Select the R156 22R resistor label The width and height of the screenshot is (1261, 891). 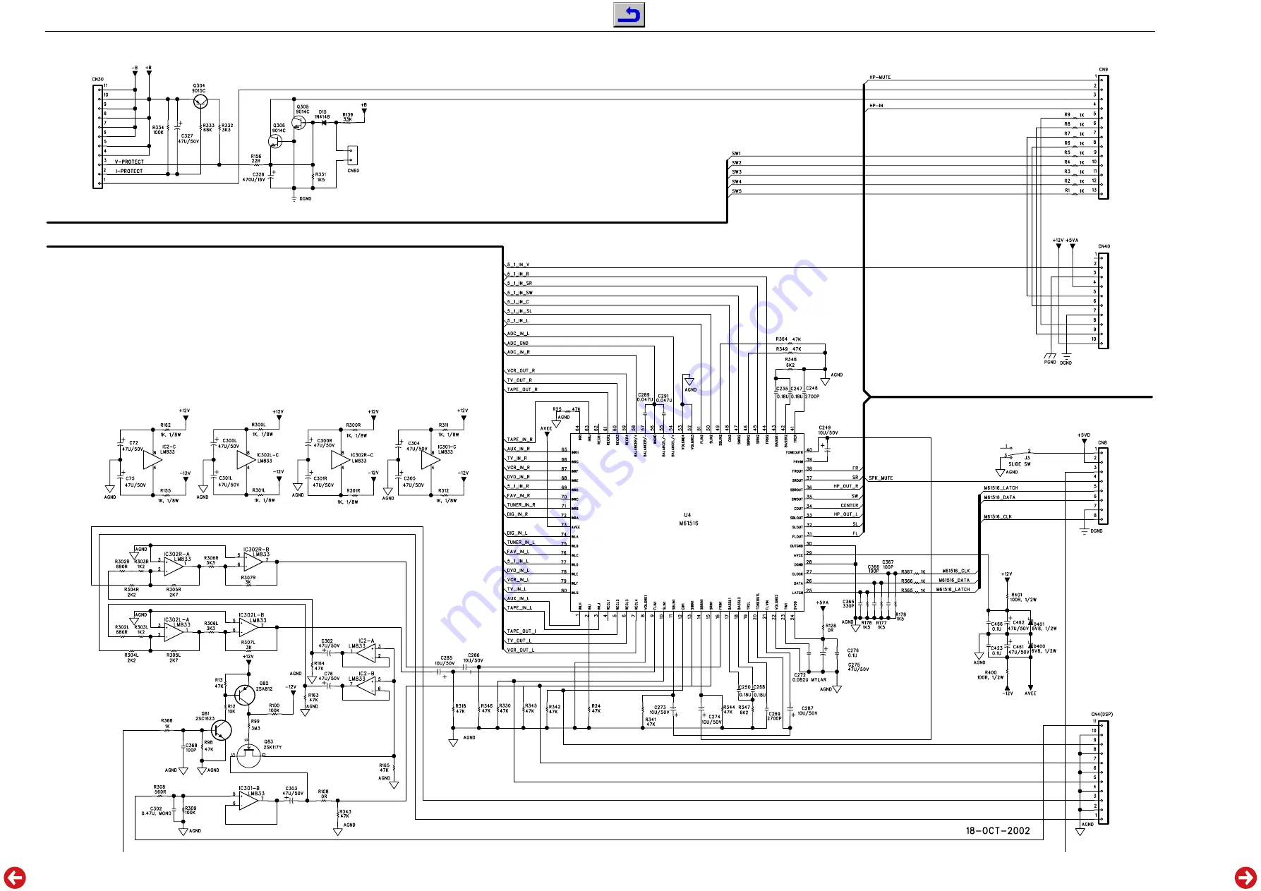coord(255,159)
